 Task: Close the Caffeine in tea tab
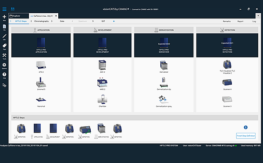click(x=56, y=16)
